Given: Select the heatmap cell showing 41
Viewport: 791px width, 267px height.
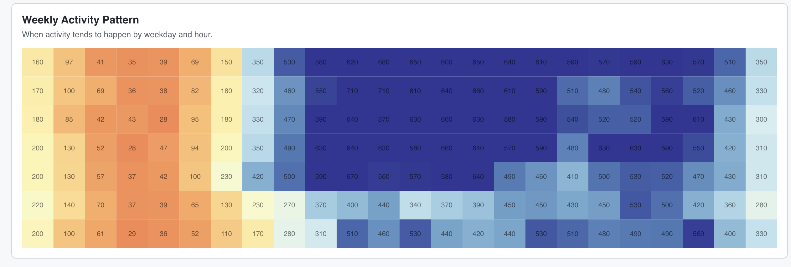Looking at the screenshot, I should tap(101, 62).
